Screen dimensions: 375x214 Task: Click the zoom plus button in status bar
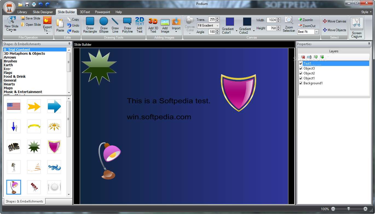click(x=365, y=209)
